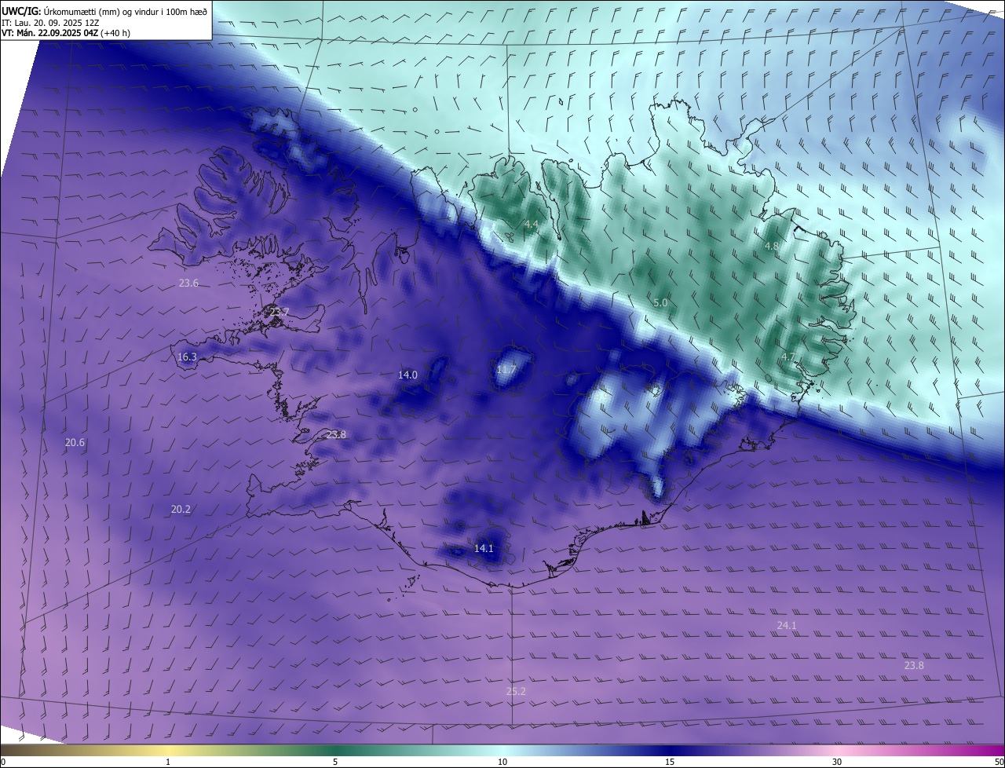
Task: Select the 4.4 value label
Action: [532, 225]
